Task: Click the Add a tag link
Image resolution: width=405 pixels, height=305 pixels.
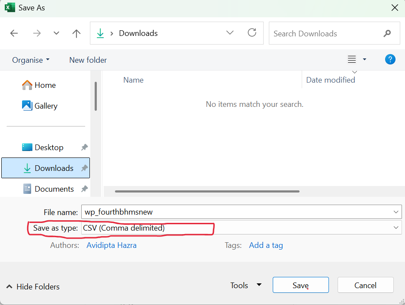Action: coord(266,245)
